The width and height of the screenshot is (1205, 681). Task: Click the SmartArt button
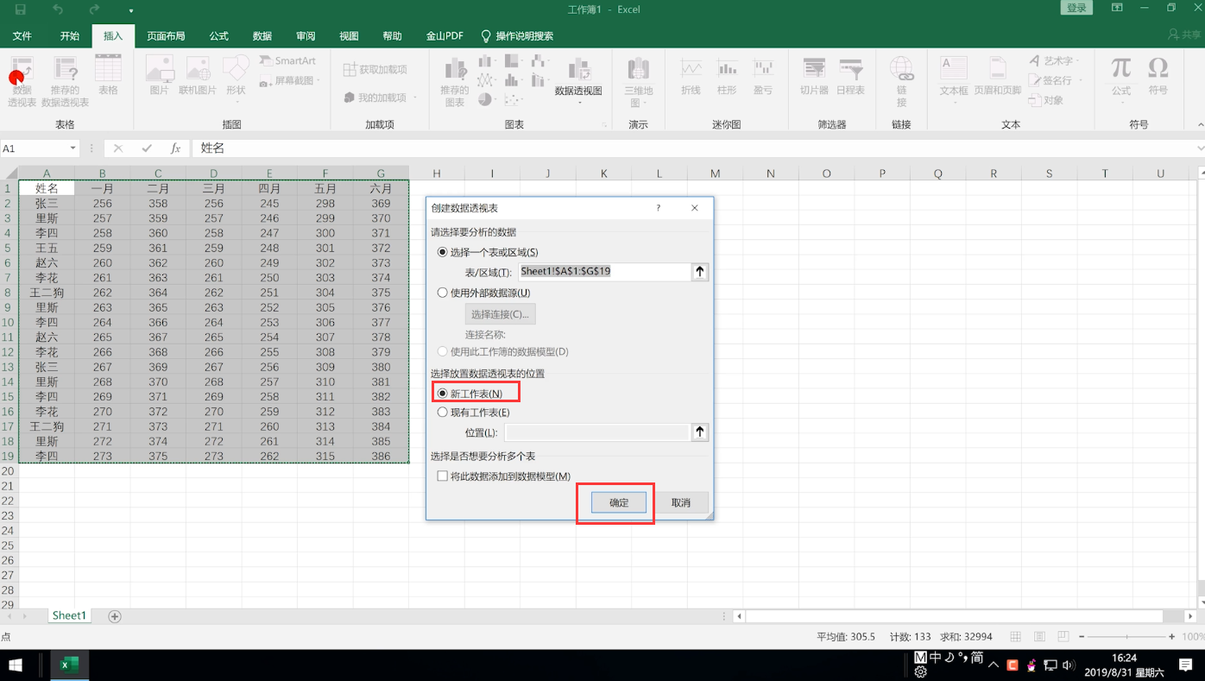(x=288, y=60)
